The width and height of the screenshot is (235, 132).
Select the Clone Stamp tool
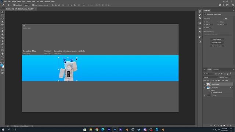(3, 31)
